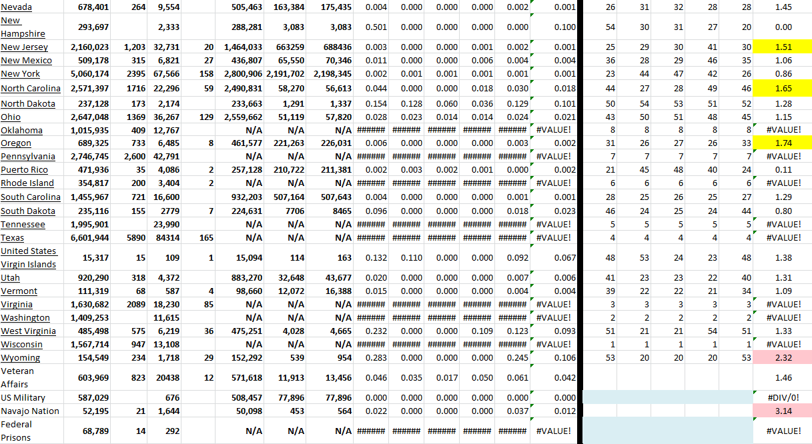
Task: Click the Ohio state hyperlink
Action: tap(12, 116)
